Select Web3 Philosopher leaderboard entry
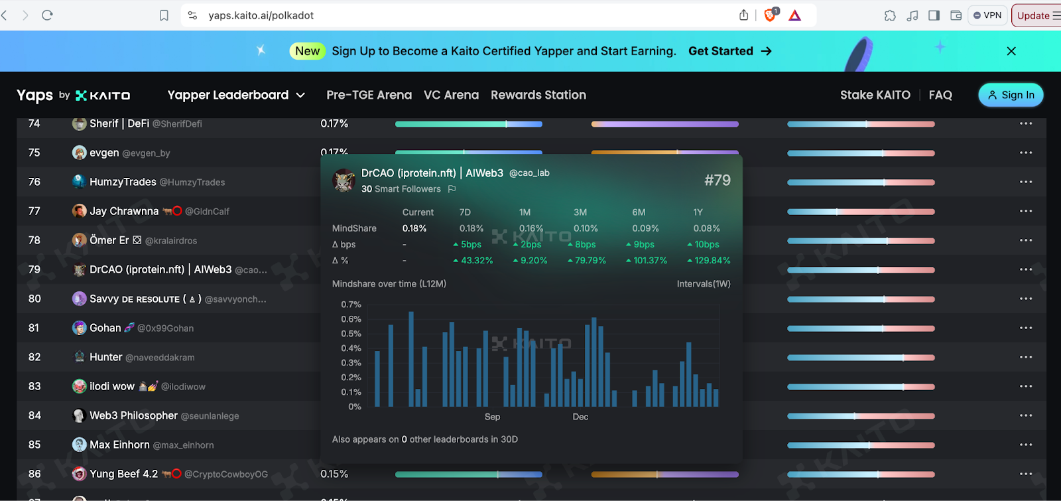The image size is (1061, 501). tap(156, 415)
